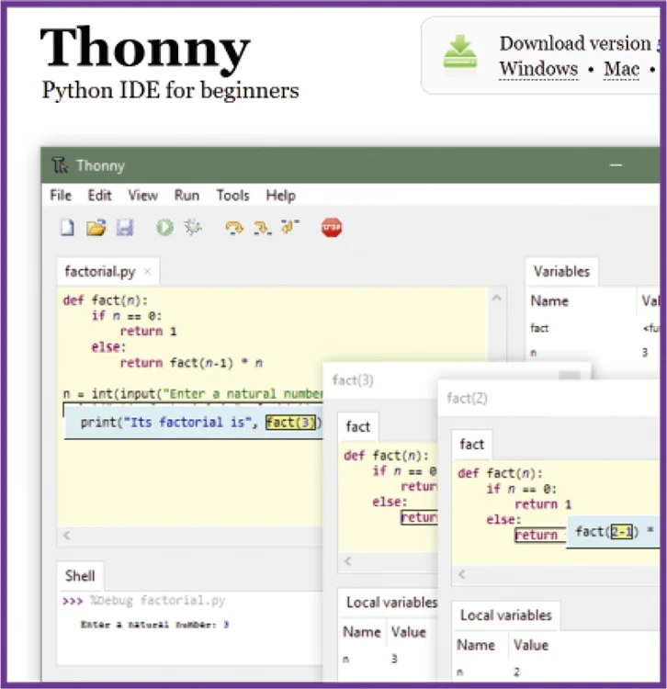Click the if n == 0: line in main editor

pos(127,316)
